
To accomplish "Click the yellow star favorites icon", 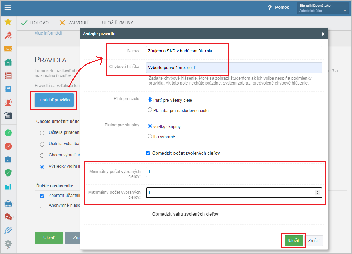I will tap(8, 22).
